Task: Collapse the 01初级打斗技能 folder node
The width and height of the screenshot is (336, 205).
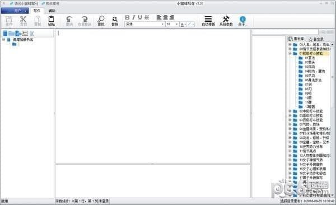Action: [290, 53]
